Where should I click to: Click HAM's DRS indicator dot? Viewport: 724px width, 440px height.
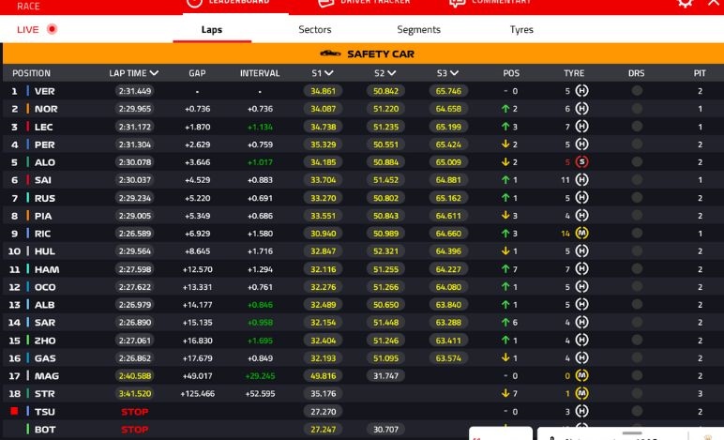[x=637, y=269]
